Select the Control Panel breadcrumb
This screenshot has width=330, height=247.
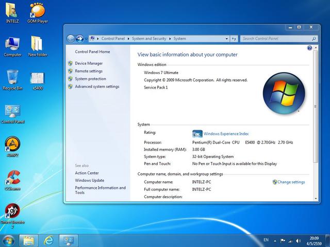113,39
